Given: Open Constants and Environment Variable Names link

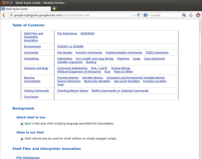Looking at the screenshot, I should (x=136, y=78).
